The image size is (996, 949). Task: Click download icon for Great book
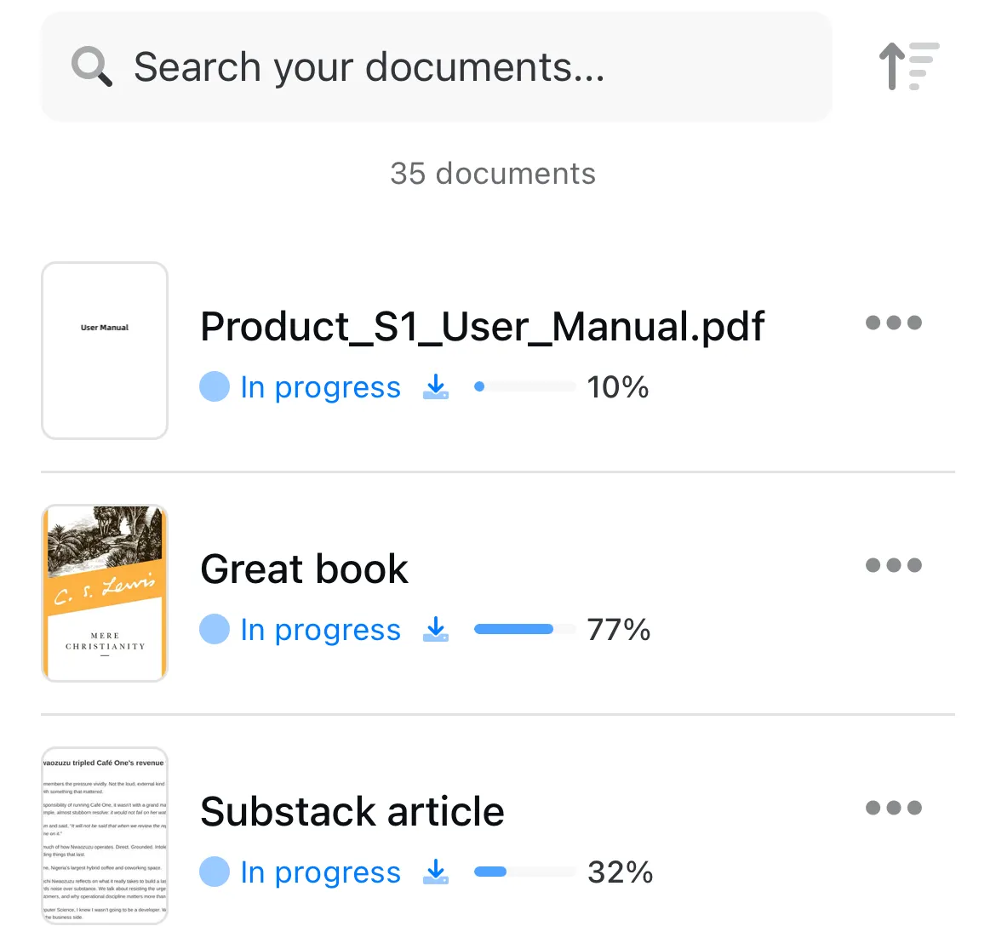pyautogui.click(x=436, y=630)
